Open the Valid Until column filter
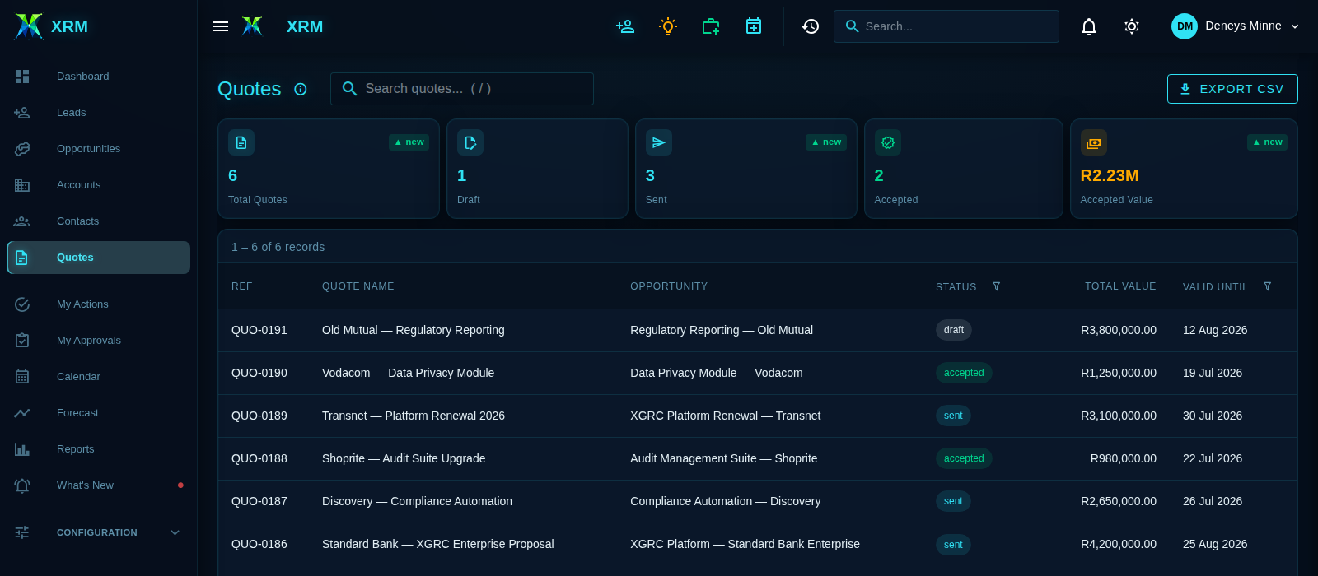This screenshot has width=1318, height=576. pyautogui.click(x=1268, y=286)
